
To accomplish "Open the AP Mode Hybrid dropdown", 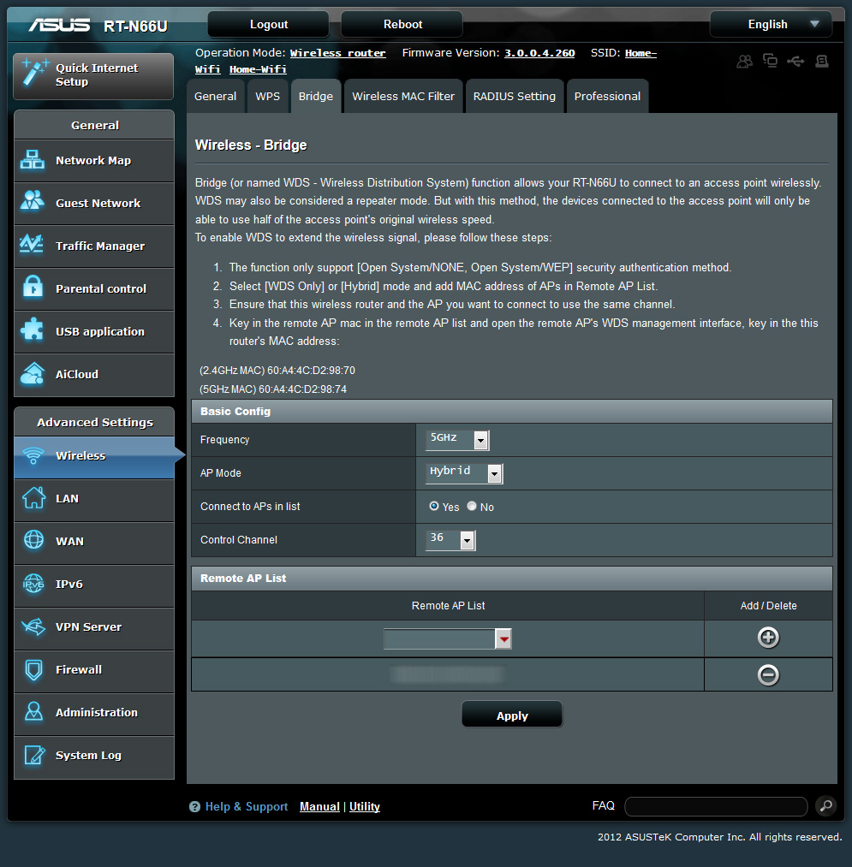I will click(464, 473).
